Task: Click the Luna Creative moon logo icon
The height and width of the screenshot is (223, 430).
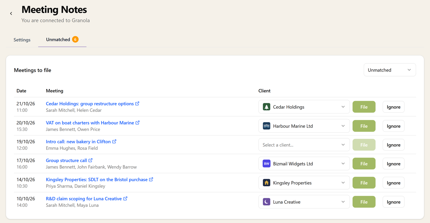Action: coord(266,202)
